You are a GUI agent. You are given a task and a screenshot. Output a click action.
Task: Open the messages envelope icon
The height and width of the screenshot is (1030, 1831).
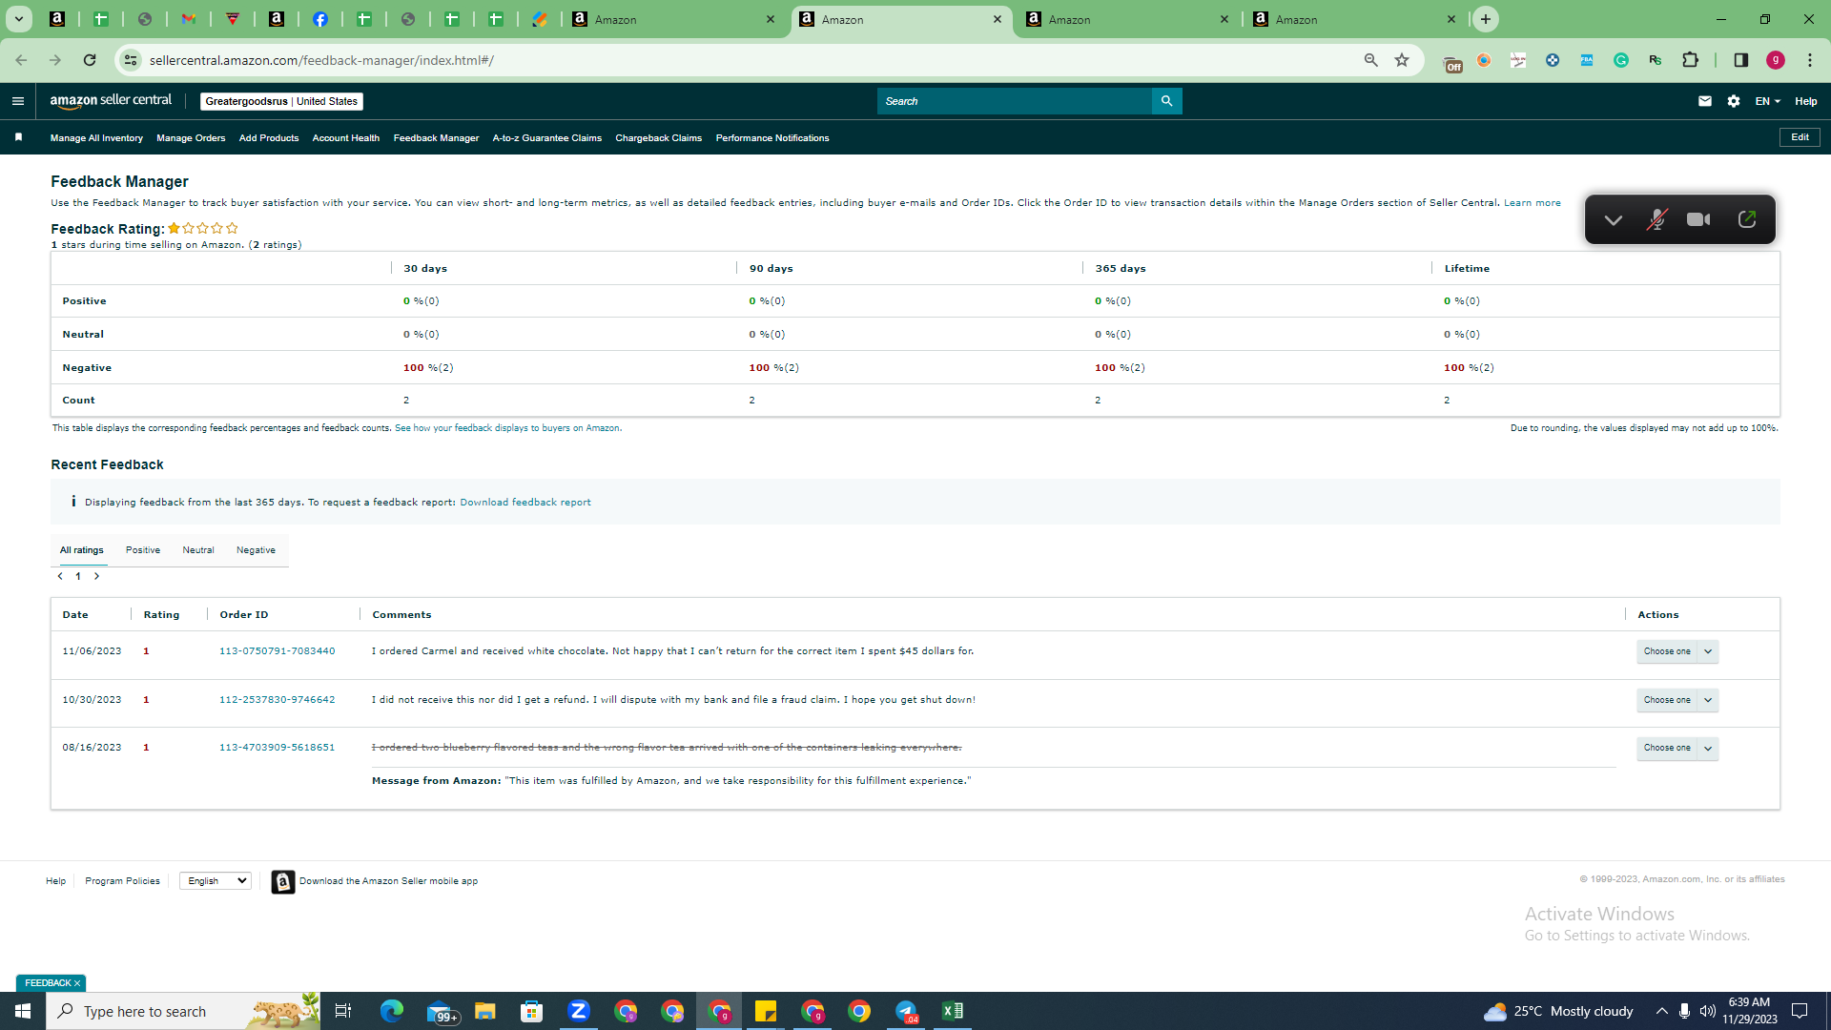[1705, 101]
